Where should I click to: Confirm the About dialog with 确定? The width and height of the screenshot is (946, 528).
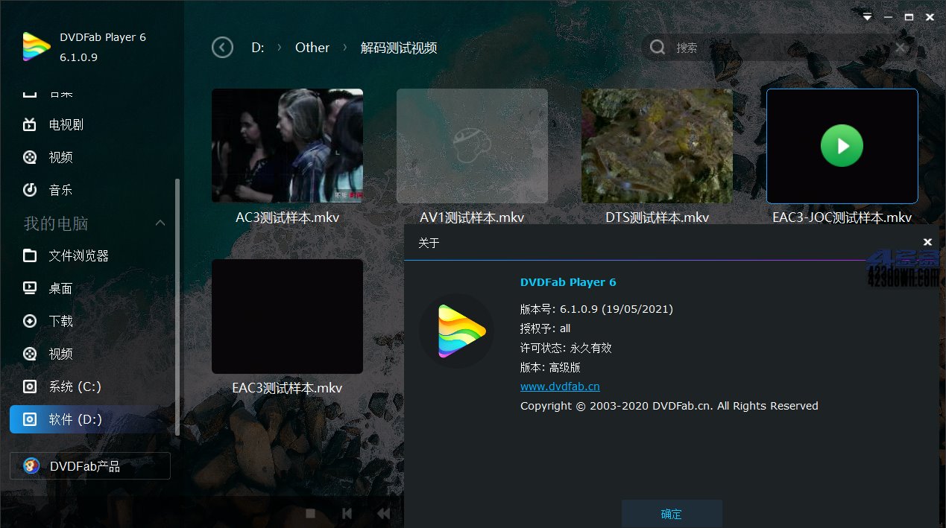[671, 514]
